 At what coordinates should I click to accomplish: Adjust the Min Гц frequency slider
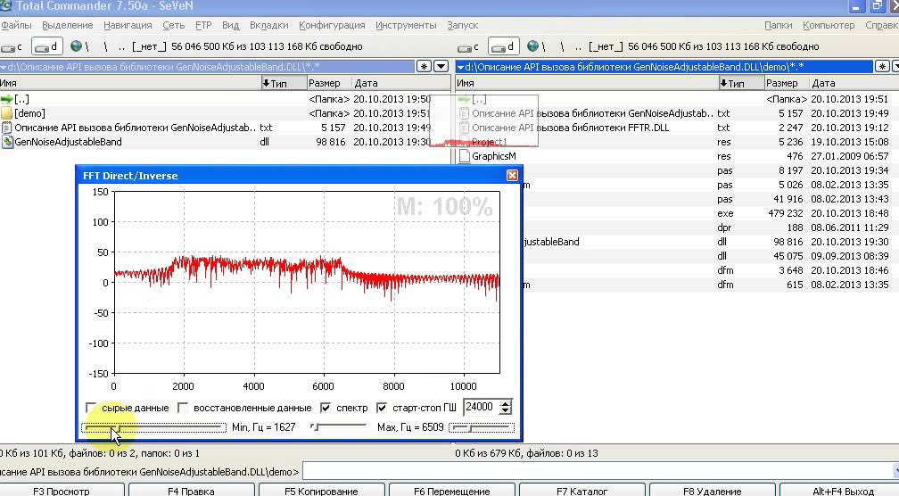click(338, 426)
